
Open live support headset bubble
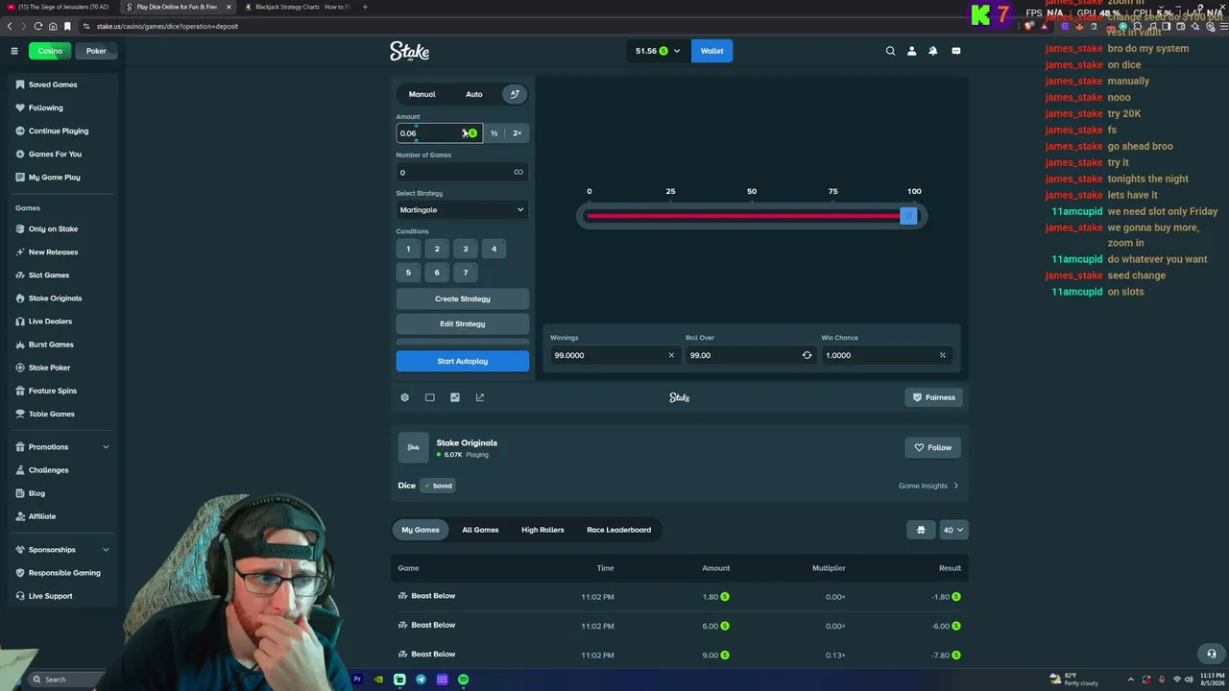1212,654
